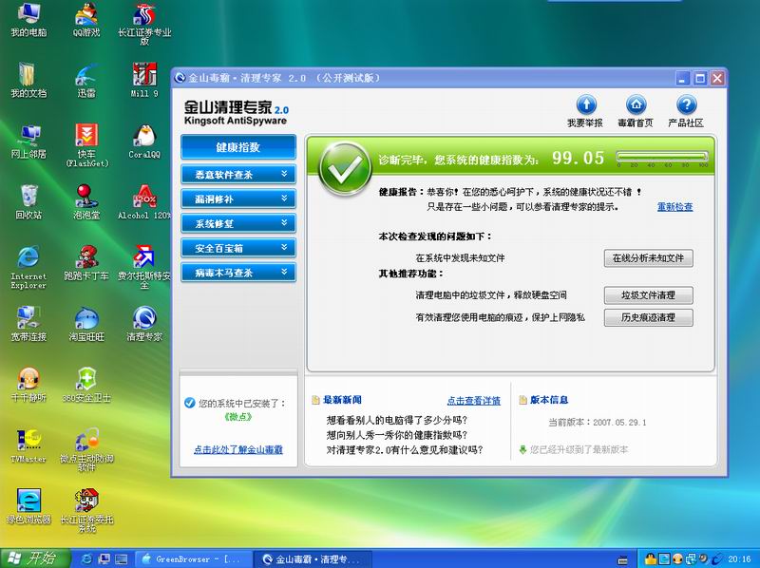Click news line 想向别人秀一秀你的健康指数吗?
This screenshot has height=568, width=760.
(397, 435)
